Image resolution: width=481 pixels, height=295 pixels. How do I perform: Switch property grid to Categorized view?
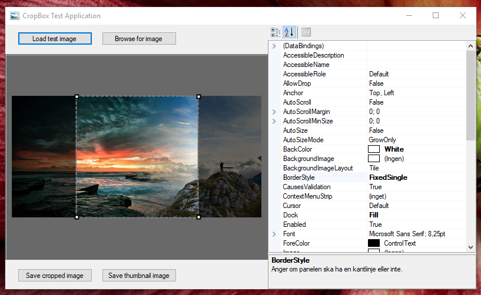click(x=276, y=32)
